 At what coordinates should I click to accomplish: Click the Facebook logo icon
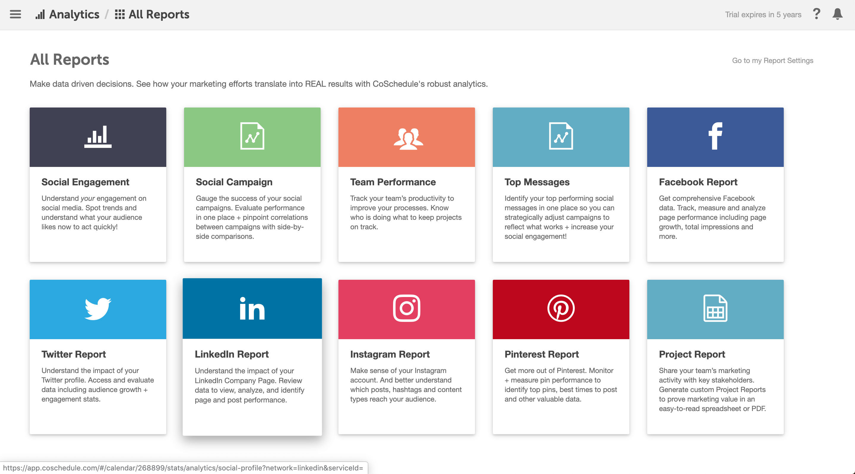pos(715,136)
